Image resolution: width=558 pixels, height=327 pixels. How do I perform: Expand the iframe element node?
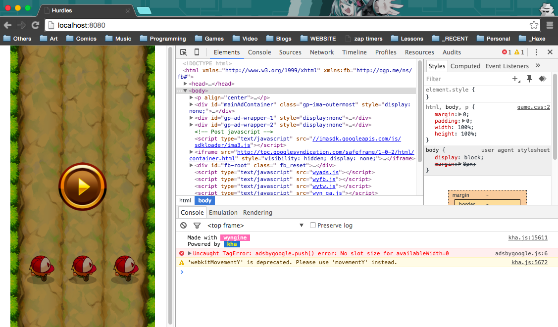(191, 152)
